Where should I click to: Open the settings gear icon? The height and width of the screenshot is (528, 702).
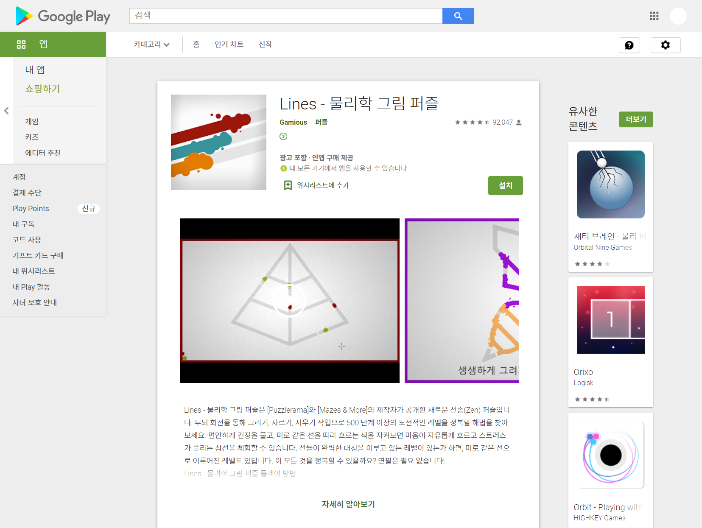(x=666, y=45)
